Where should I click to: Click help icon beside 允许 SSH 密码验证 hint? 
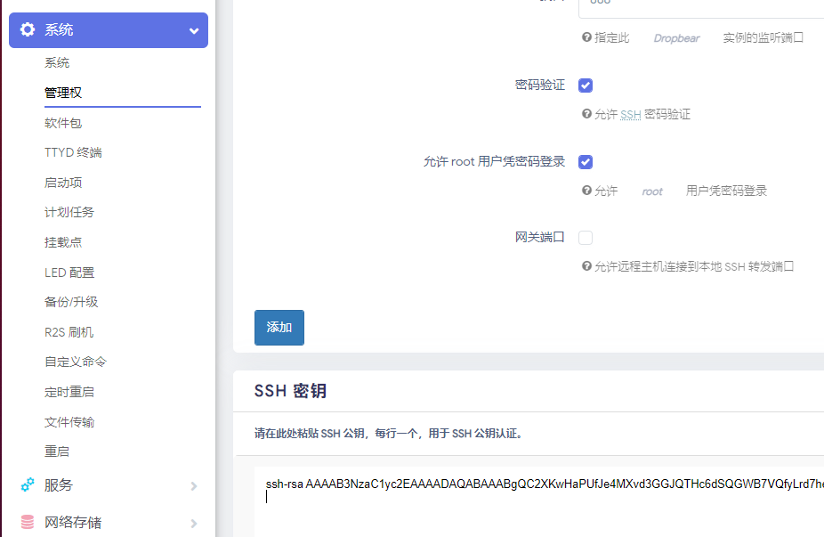coord(586,114)
